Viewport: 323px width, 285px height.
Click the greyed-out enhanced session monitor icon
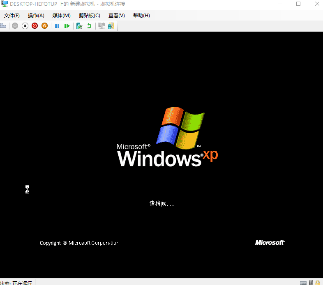click(x=102, y=26)
